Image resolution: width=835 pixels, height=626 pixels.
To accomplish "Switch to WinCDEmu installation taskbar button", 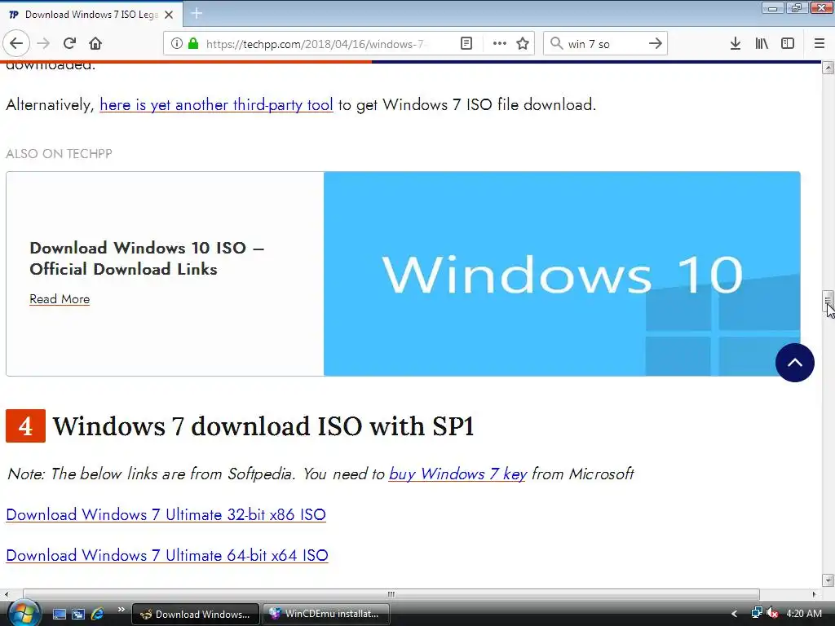I will tap(326, 615).
